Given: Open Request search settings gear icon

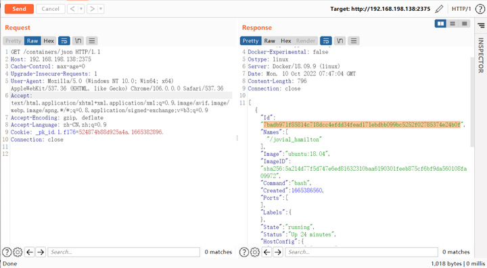Looking at the screenshot, I should 18,252.
